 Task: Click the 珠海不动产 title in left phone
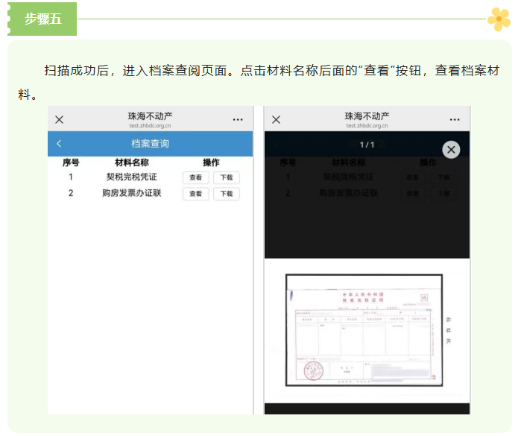click(150, 116)
